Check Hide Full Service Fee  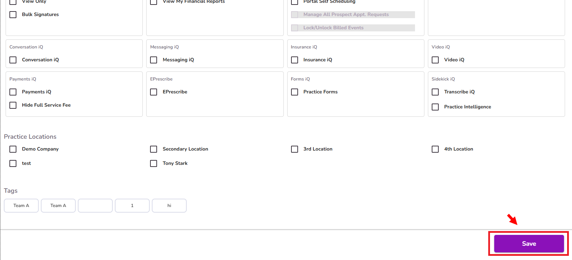[13, 105]
